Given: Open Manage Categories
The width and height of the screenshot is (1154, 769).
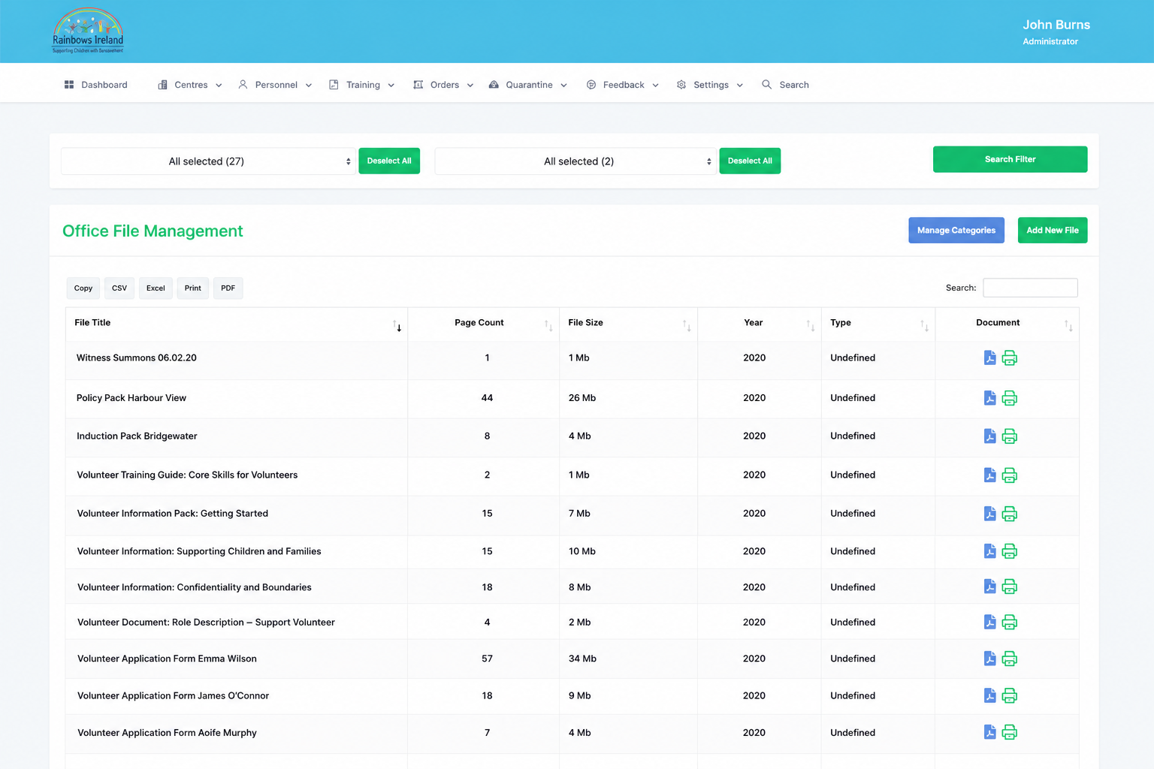Looking at the screenshot, I should (956, 231).
